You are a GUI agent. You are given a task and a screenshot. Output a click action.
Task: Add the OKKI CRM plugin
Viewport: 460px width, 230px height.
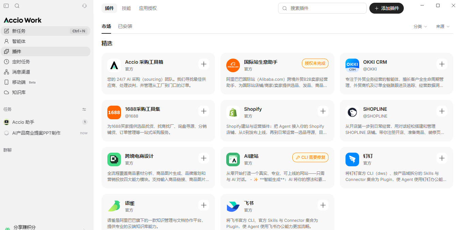(442, 64)
